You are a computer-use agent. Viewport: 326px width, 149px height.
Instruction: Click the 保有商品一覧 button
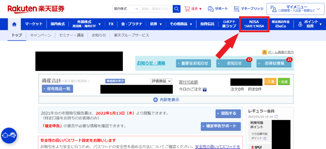pos(57,89)
